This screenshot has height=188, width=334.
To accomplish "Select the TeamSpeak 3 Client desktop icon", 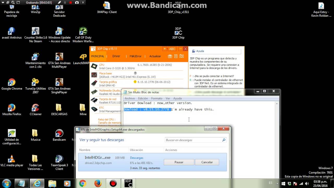I will click(59, 163).
